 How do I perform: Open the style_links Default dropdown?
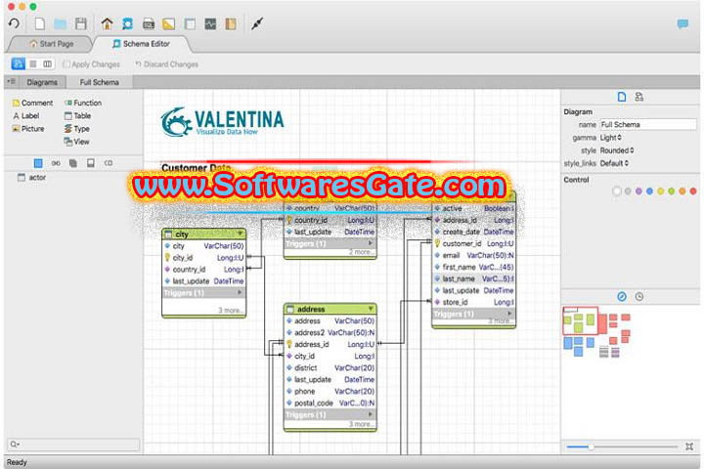pos(615,164)
